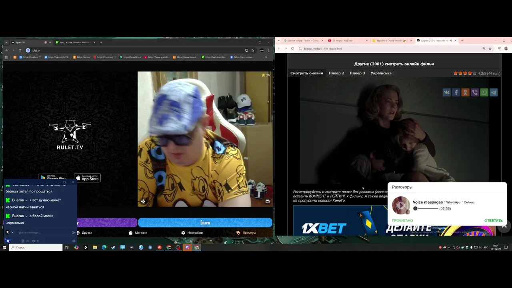Bookmark kinogo page with star icon
This screenshot has width=512, height=288.
[490, 48]
